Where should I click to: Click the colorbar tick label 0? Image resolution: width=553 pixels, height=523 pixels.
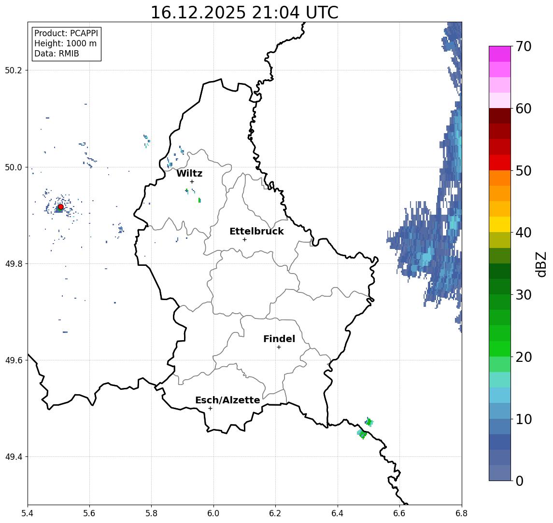(520, 481)
